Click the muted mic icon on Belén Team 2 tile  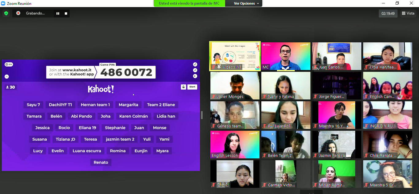click(x=264, y=155)
